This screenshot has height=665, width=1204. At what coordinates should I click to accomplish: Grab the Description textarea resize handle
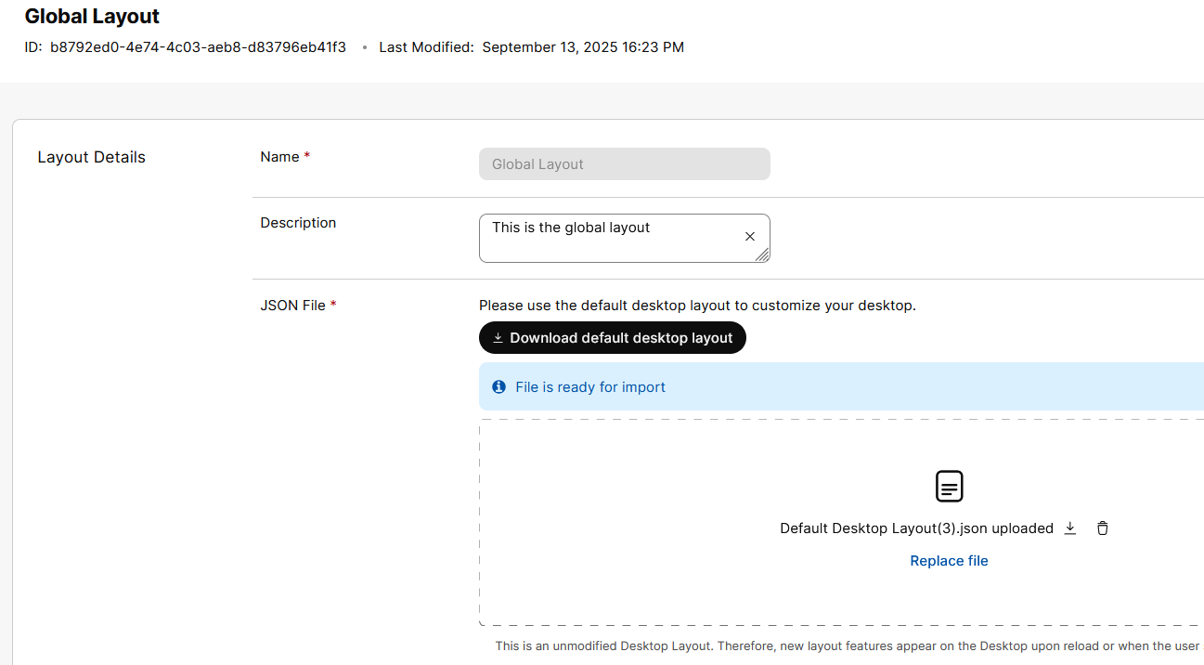coord(762,255)
